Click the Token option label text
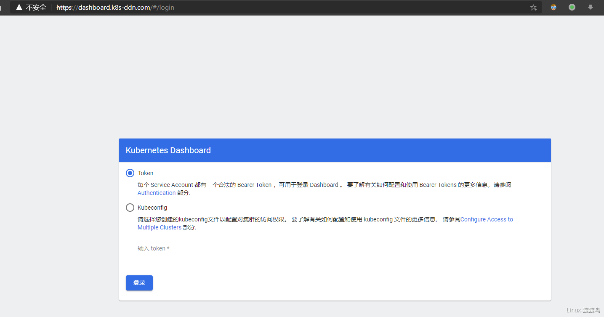Viewport: 604px width, 317px height. click(146, 173)
